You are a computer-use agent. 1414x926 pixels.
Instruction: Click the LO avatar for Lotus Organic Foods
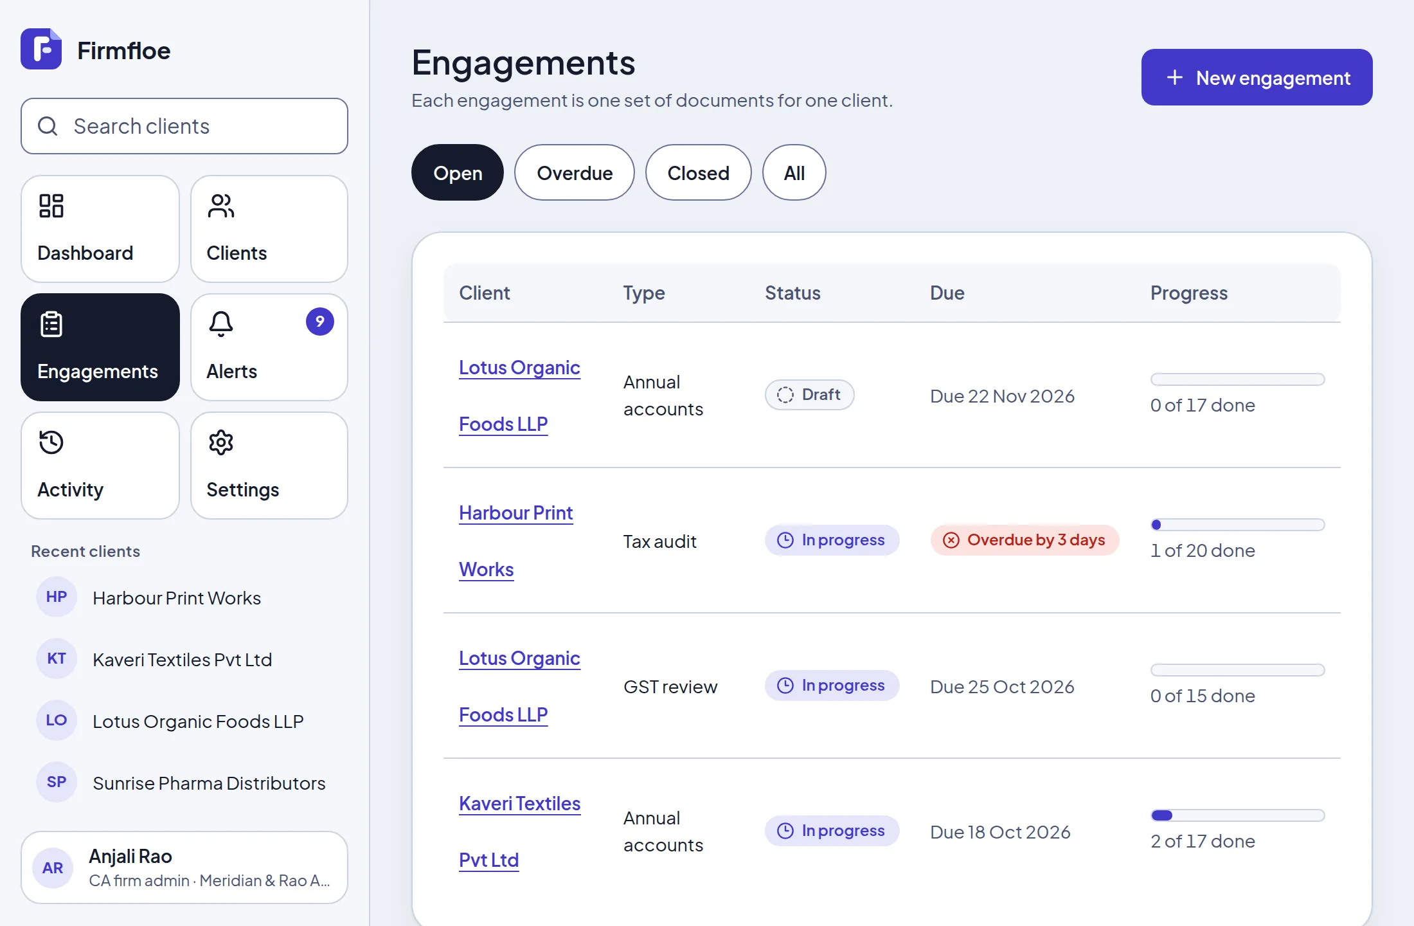pos(57,720)
